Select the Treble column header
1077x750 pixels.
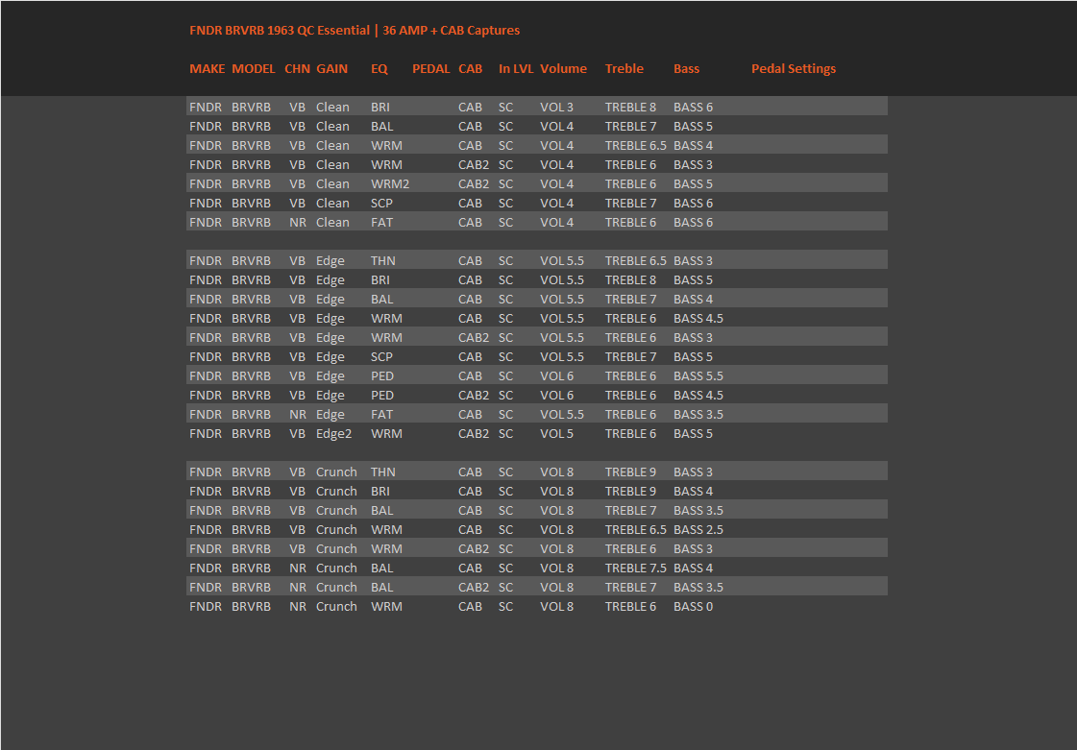click(624, 69)
